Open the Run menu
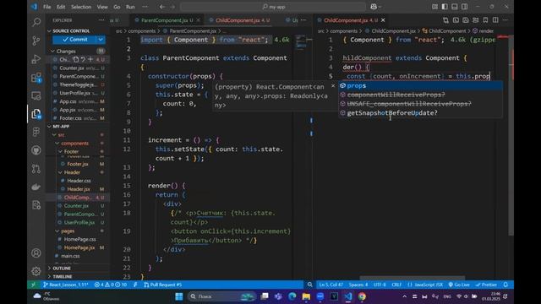 (x=130, y=7)
